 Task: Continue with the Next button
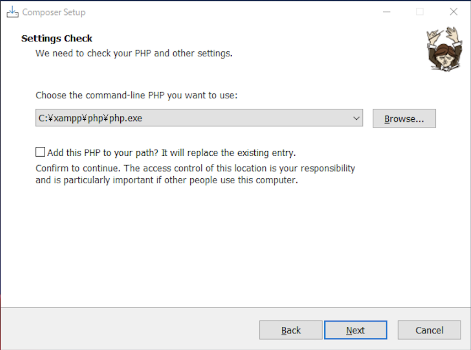[x=355, y=330]
